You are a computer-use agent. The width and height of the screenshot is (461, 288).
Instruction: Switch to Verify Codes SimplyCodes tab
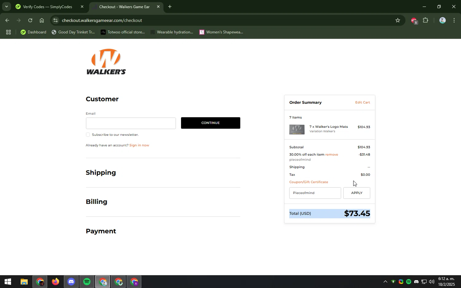tap(48, 7)
